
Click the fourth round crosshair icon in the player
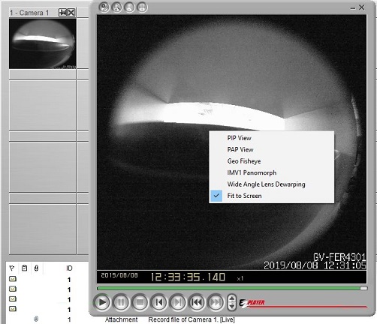click(x=142, y=7)
